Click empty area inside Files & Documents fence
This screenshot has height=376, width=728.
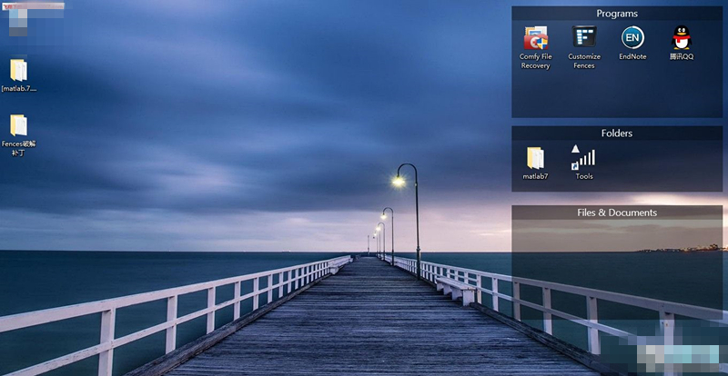pos(617,272)
